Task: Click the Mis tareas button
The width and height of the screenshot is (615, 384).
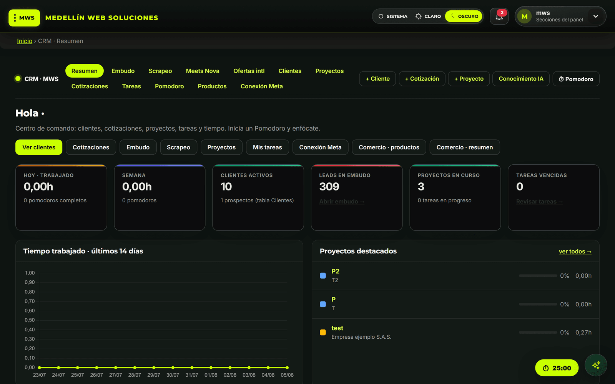Action: [268, 147]
